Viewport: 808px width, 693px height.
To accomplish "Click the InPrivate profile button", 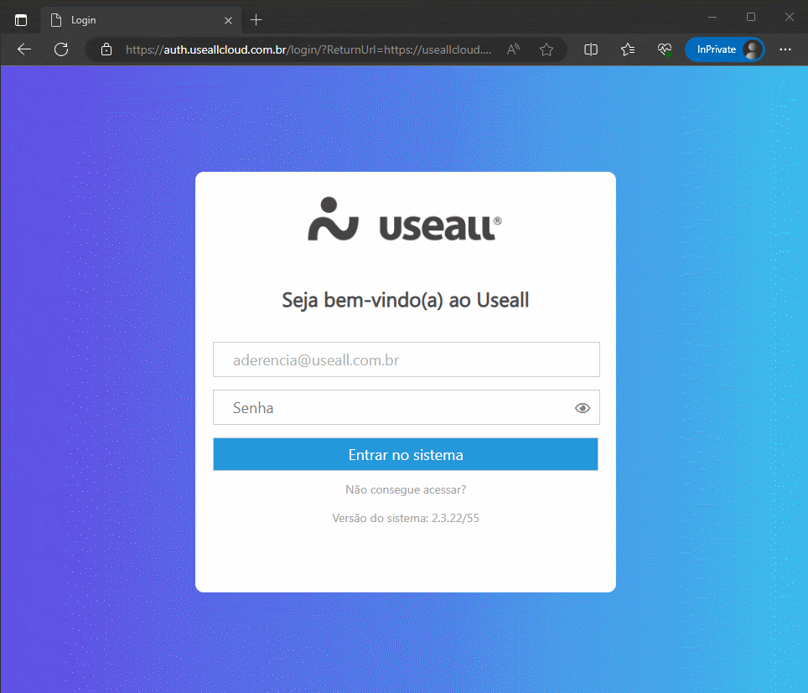I will coord(723,49).
